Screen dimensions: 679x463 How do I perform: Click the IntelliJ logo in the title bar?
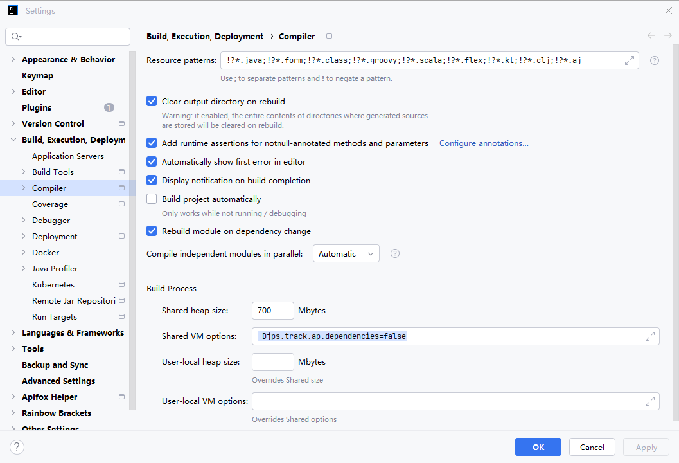click(x=13, y=10)
